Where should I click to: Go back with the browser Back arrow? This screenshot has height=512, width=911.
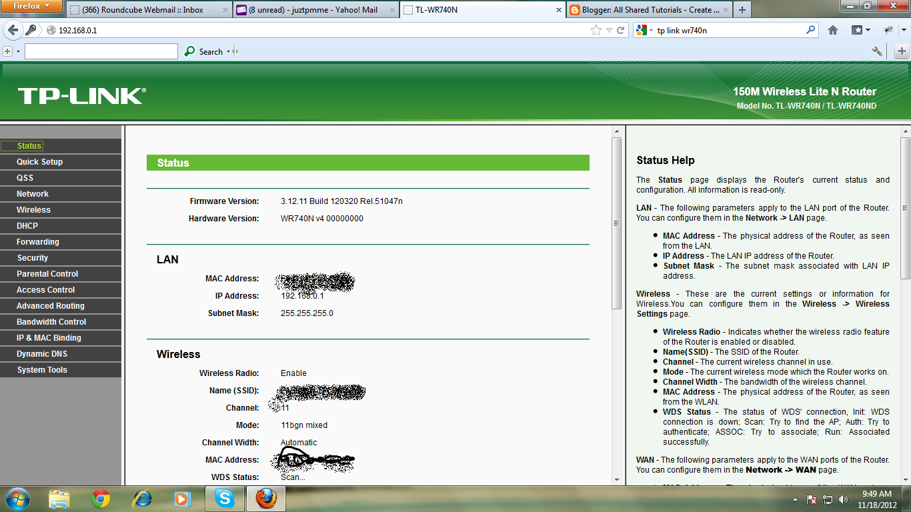coord(13,30)
